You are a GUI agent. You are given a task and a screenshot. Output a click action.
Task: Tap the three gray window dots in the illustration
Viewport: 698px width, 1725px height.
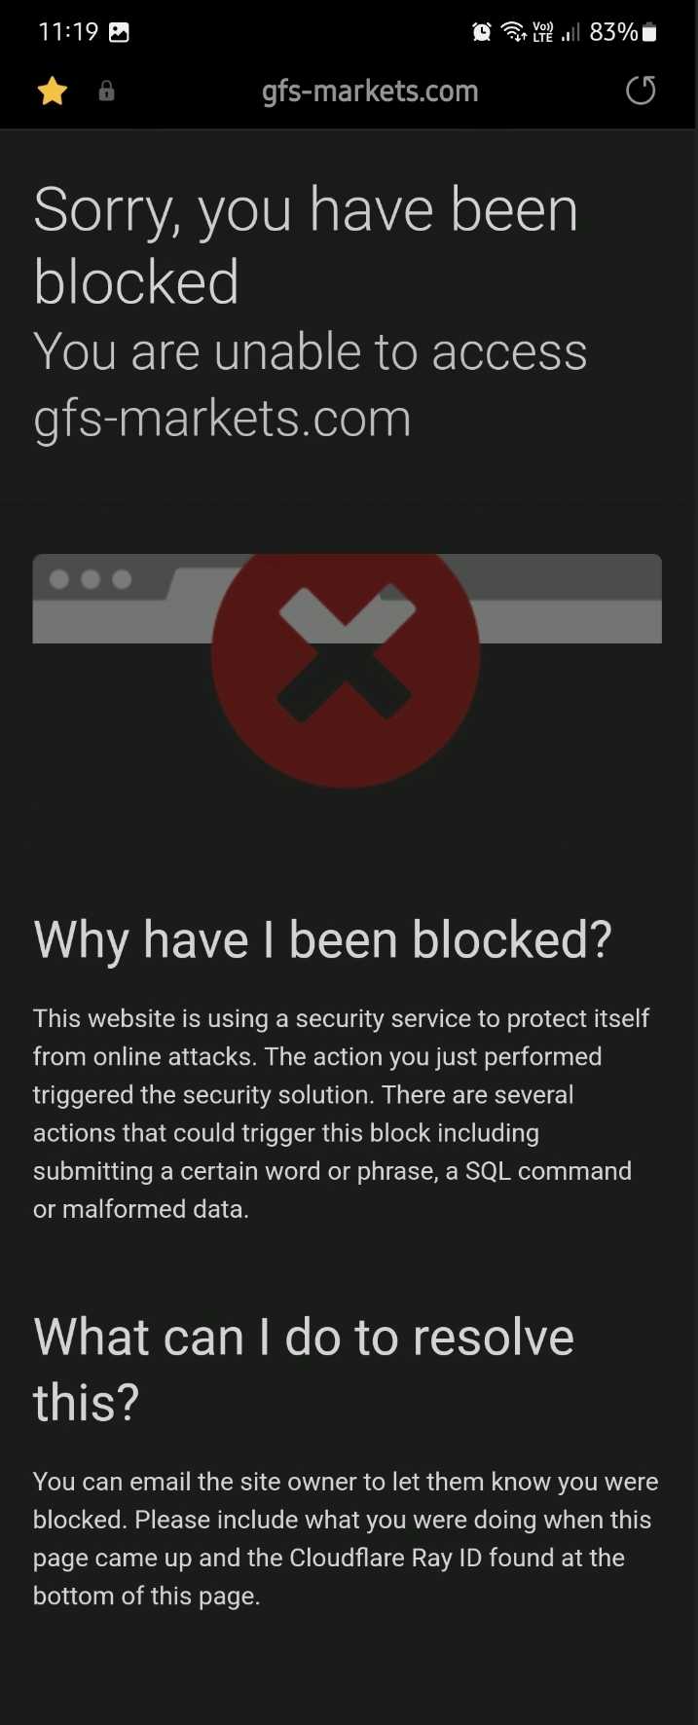pyautogui.click(x=91, y=580)
